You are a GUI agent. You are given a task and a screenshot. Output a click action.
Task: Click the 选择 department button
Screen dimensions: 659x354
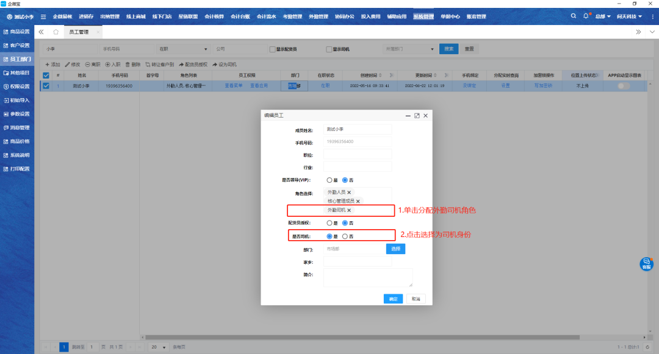(x=395, y=249)
